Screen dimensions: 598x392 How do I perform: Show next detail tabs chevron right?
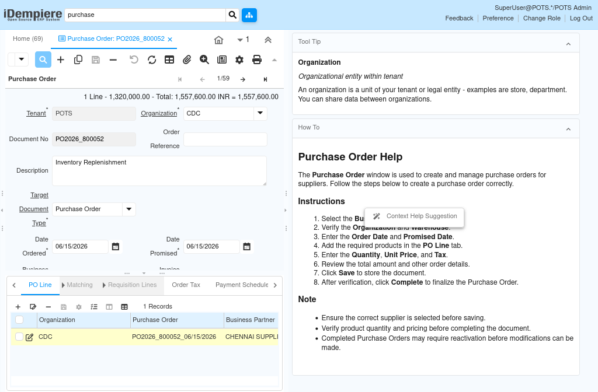(x=276, y=285)
